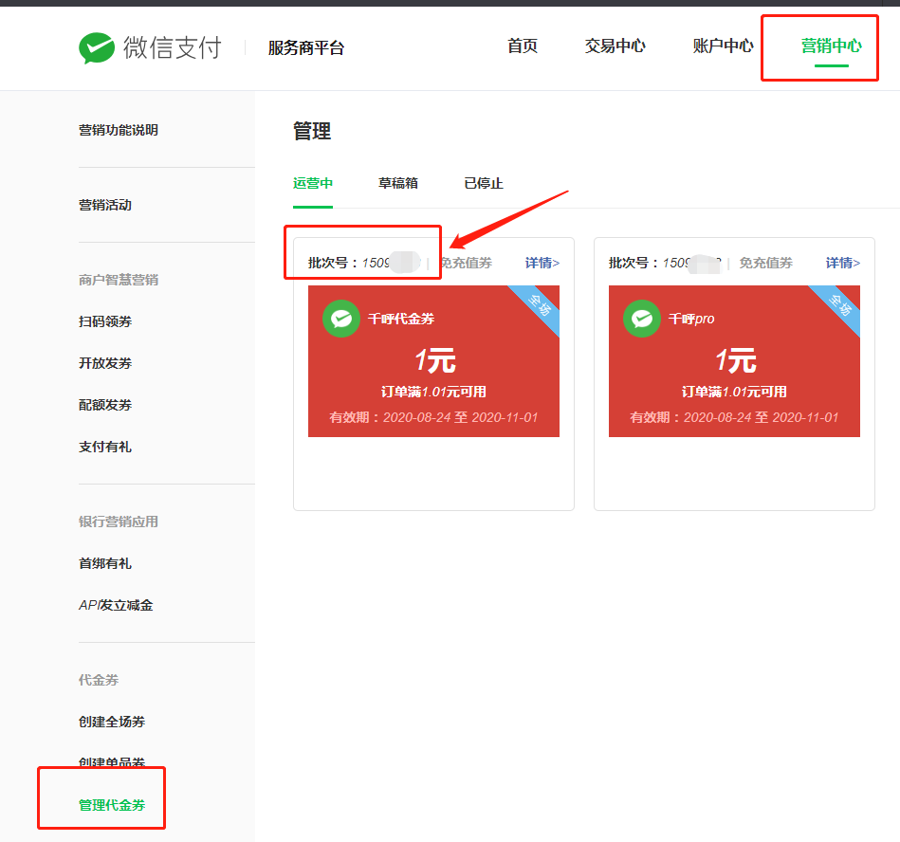Viewport: 900px width, 842px height.
Task: Click the 商户智慧营销 section label
Action: (119, 280)
